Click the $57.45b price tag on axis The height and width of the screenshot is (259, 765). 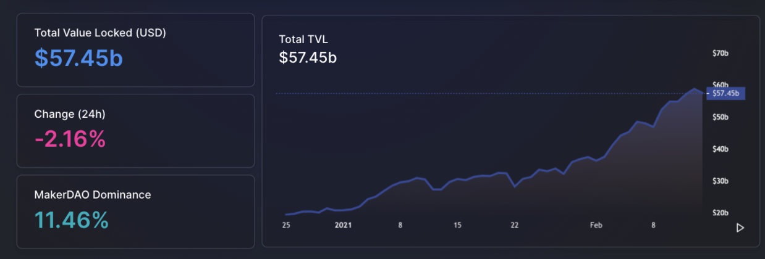tap(725, 93)
